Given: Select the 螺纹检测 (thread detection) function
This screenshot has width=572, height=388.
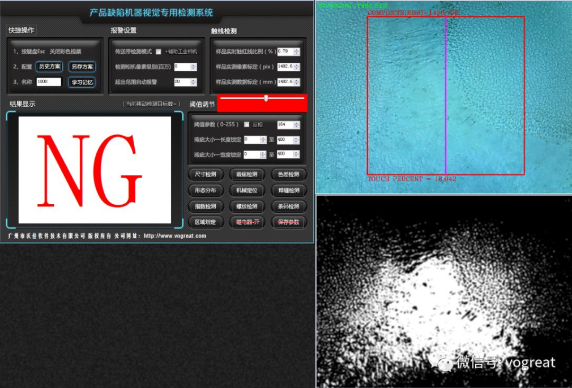Looking at the screenshot, I should pos(247,206).
